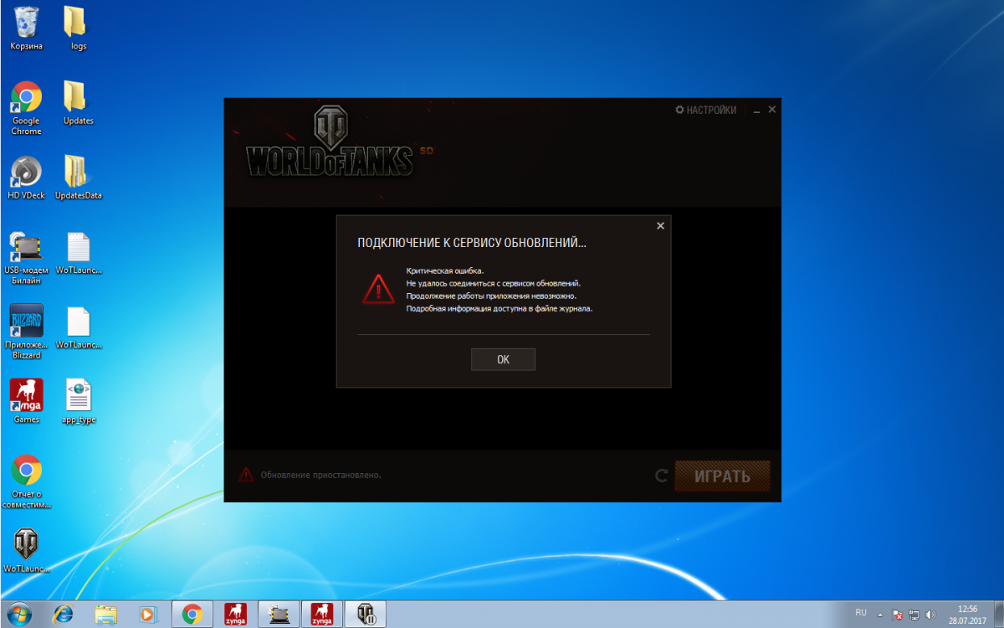Show hidden tray icons arrow
The height and width of the screenshot is (628, 1004).
point(882,614)
